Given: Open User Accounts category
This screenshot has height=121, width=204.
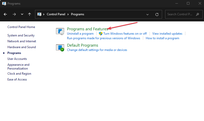Looking at the screenshot, I should click(x=17, y=59).
